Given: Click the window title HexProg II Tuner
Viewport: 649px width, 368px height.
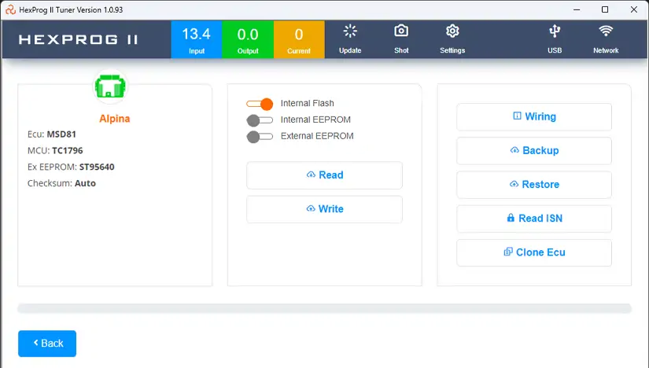Looking at the screenshot, I should click(71, 9).
